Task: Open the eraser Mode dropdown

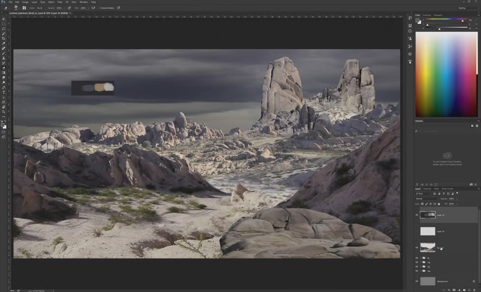Action: [x=41, y=8]
